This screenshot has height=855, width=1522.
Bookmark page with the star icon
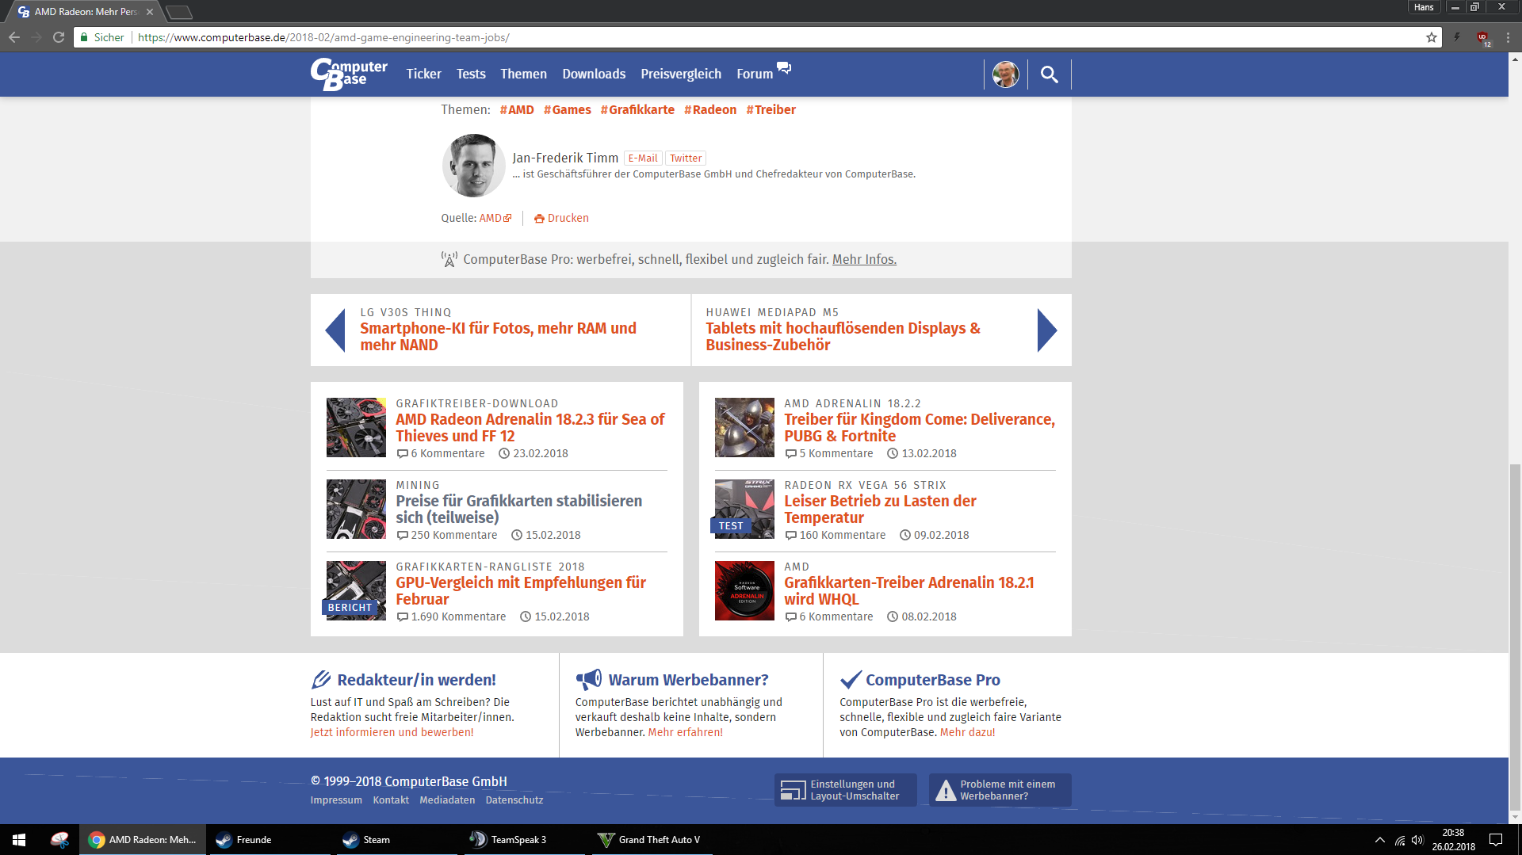[x=1431, y=37]
